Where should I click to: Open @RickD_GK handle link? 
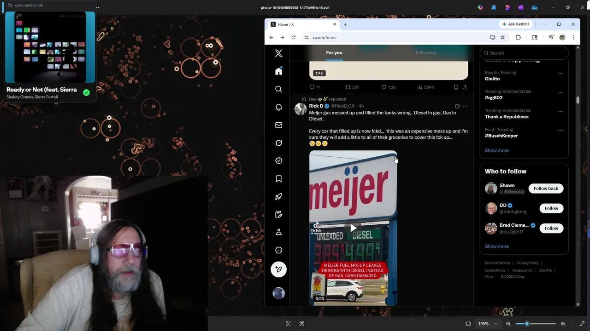[342, 106]
